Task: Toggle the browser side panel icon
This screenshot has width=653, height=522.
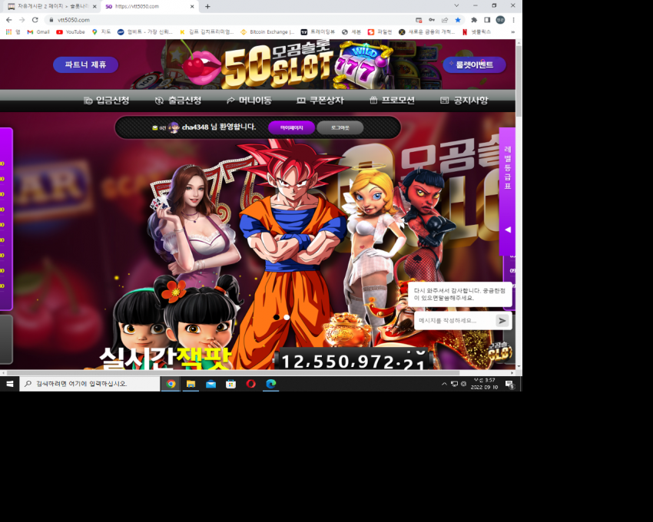Action: pyautogui.click(x=487, y=20)
